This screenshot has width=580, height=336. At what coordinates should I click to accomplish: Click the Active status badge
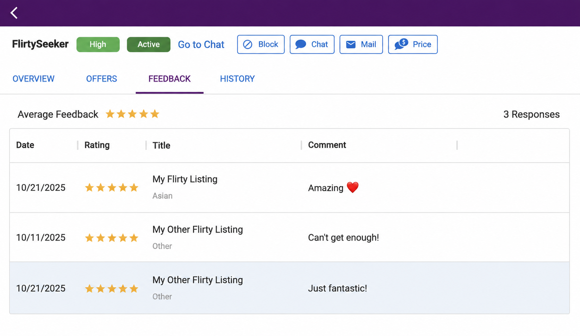[x=149, y=44]
